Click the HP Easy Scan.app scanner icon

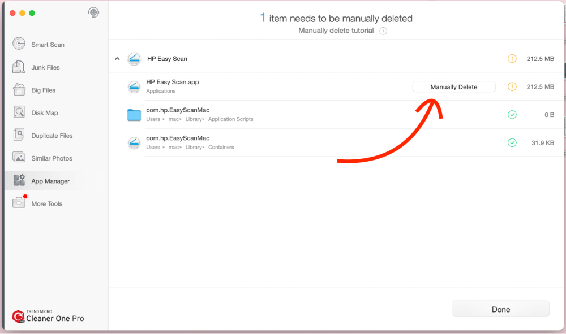click(x=134, y=86)
